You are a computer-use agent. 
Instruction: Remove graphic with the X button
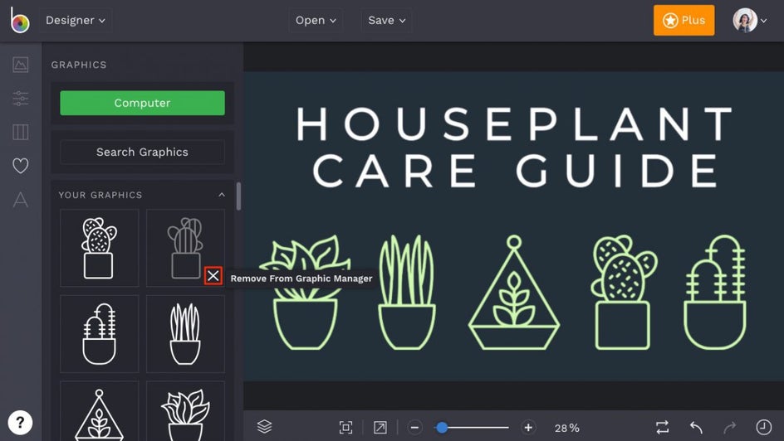pyautogui.click(x=213, y=275)
